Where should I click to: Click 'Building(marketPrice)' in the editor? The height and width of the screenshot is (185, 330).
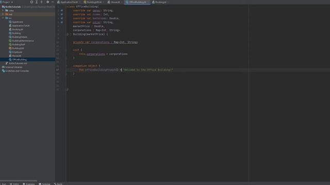coord(89,34)
